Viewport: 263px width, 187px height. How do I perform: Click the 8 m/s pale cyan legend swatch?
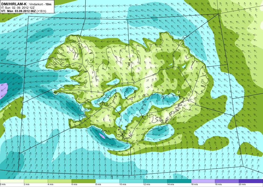pos(108,181)
